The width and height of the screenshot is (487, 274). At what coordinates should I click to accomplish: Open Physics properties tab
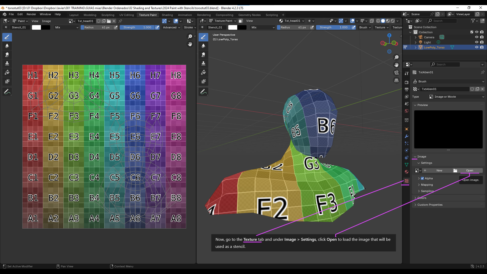407,150
